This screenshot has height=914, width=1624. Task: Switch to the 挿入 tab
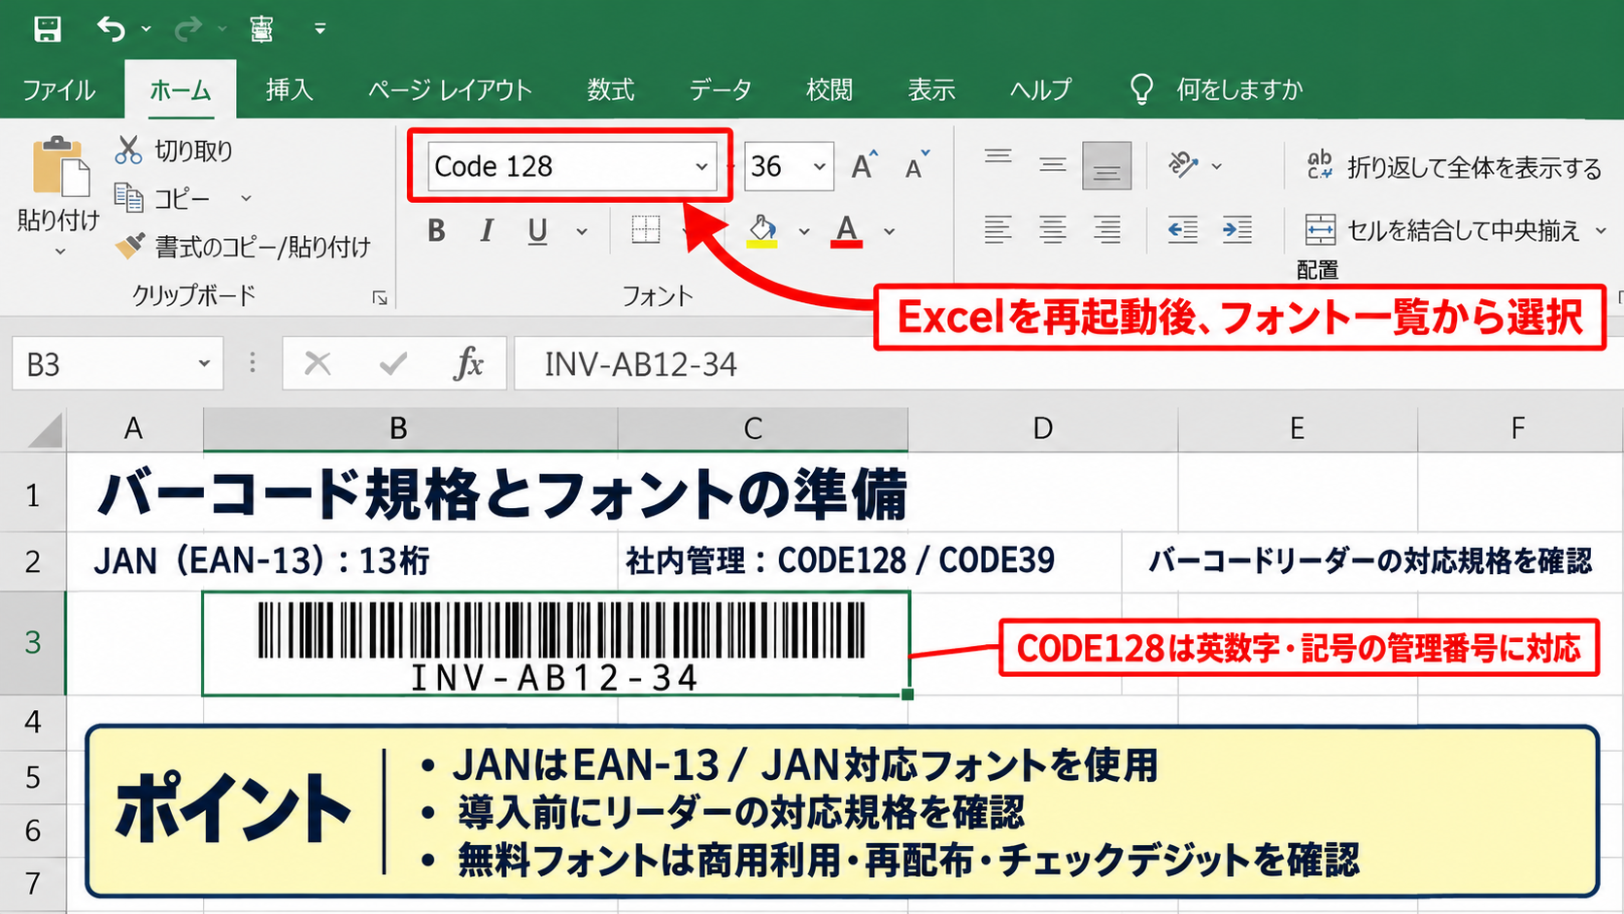tap(289, 90)
